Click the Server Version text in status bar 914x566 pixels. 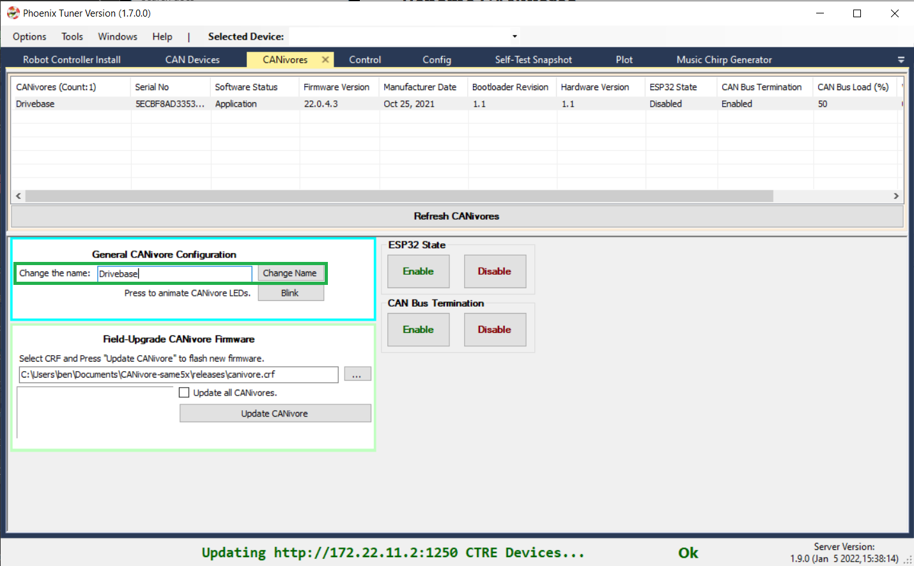pos(844,553)
